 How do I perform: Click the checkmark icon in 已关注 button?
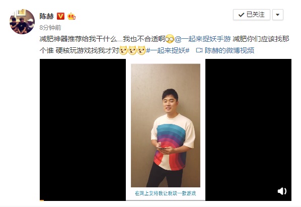241,15
